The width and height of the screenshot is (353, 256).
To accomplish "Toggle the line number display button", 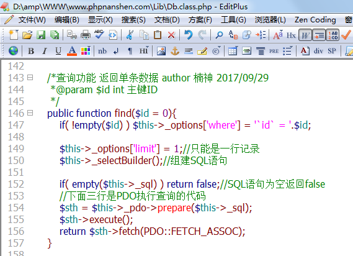I will click(333, 35).
